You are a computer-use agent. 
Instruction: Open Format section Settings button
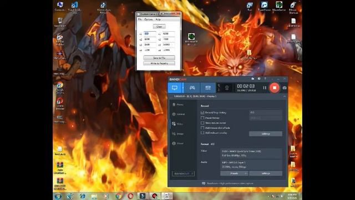pos(266,173)
